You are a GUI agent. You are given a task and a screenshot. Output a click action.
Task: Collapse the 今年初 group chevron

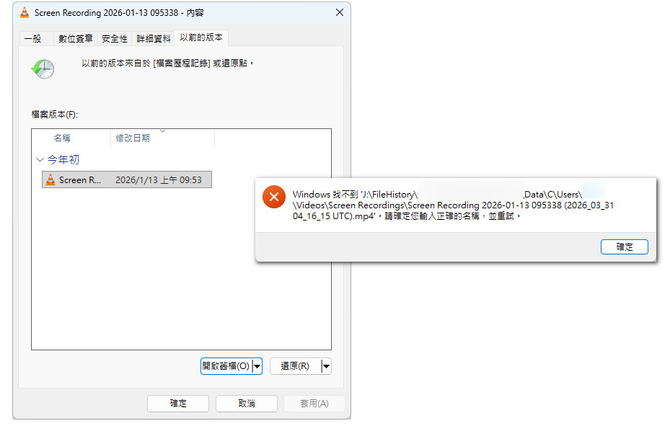[40, 159]
